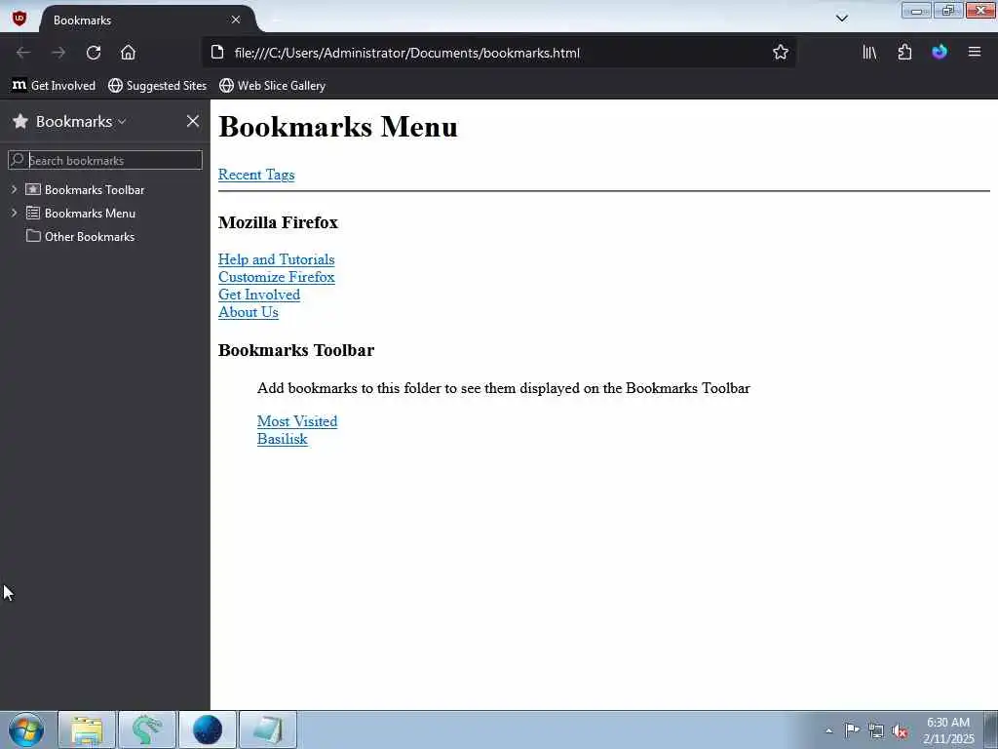Open Web Slice Gallery toolbar bookmark
Viewport: 998px width, 749px height.
tap(273, 86)
